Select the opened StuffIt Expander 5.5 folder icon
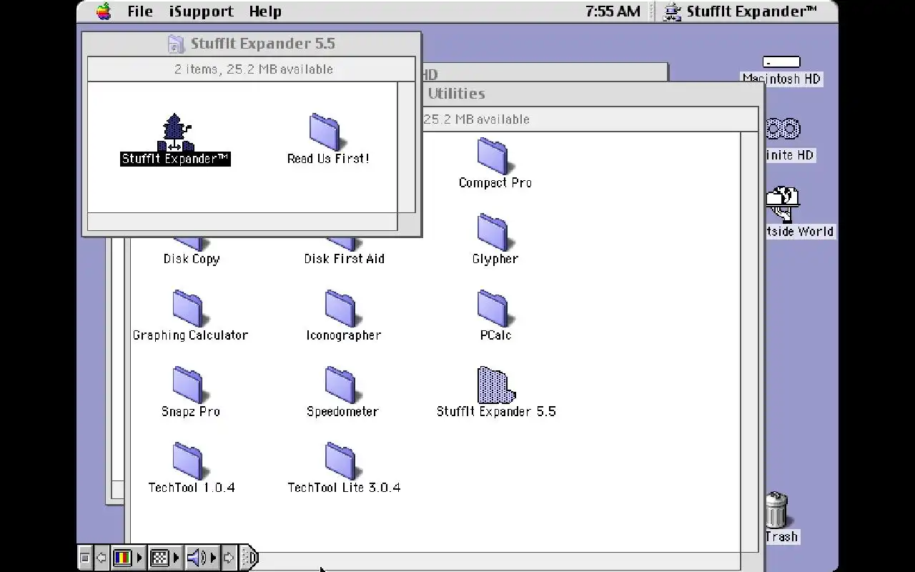Screen dimensions: 915x572 (x=495, y=385)
